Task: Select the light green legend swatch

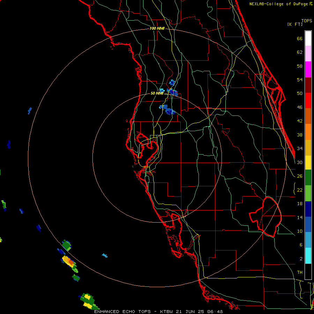Action: 308,193
